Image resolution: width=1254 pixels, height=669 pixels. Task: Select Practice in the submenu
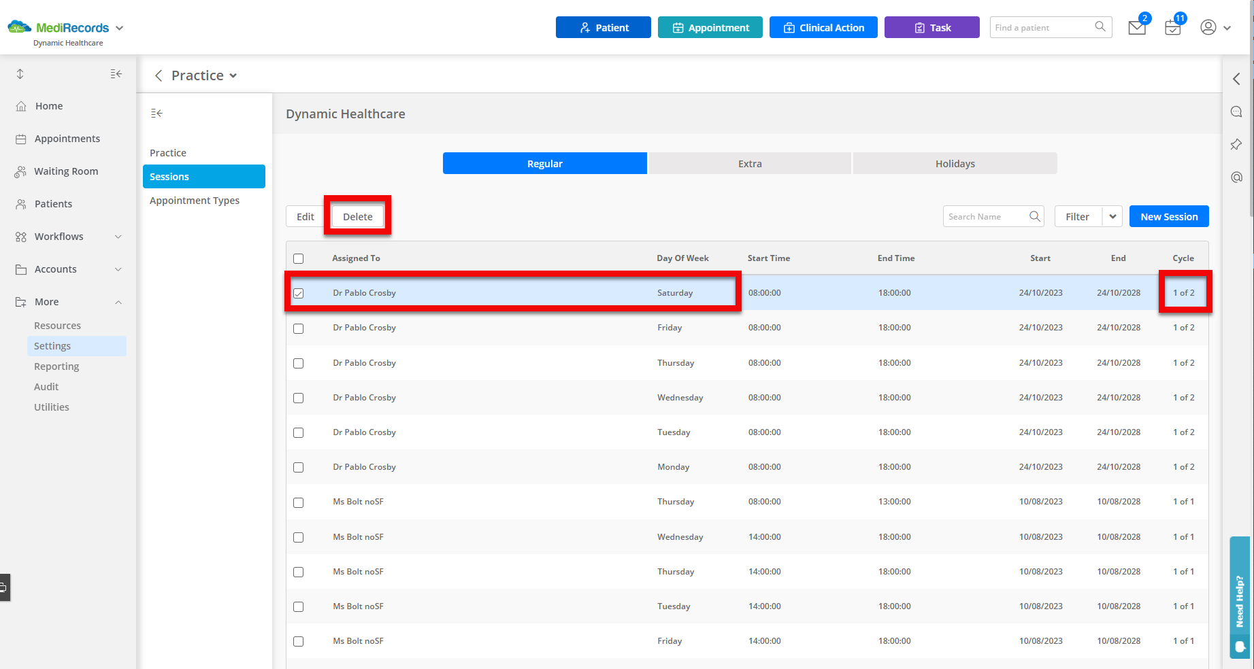point(168,153)
